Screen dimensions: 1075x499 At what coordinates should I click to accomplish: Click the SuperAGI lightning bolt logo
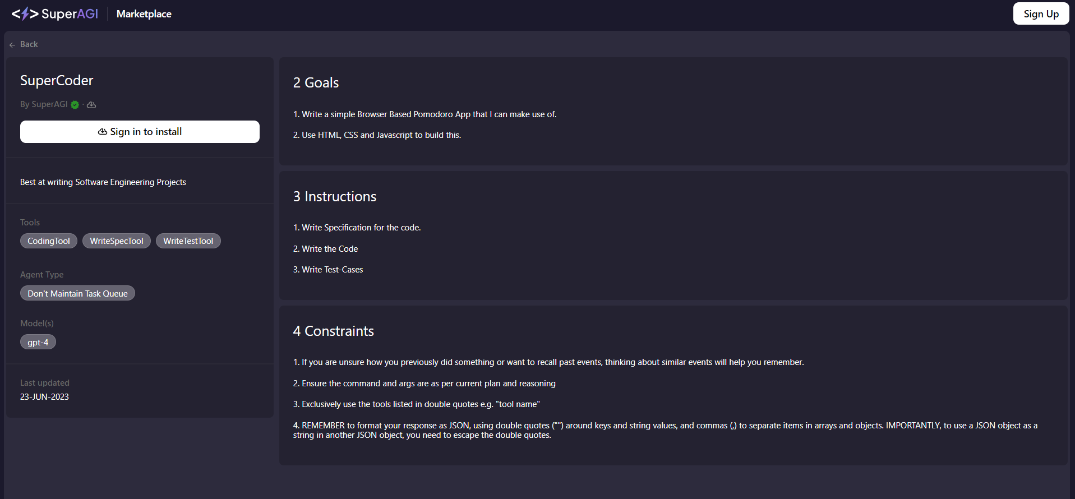25,14
